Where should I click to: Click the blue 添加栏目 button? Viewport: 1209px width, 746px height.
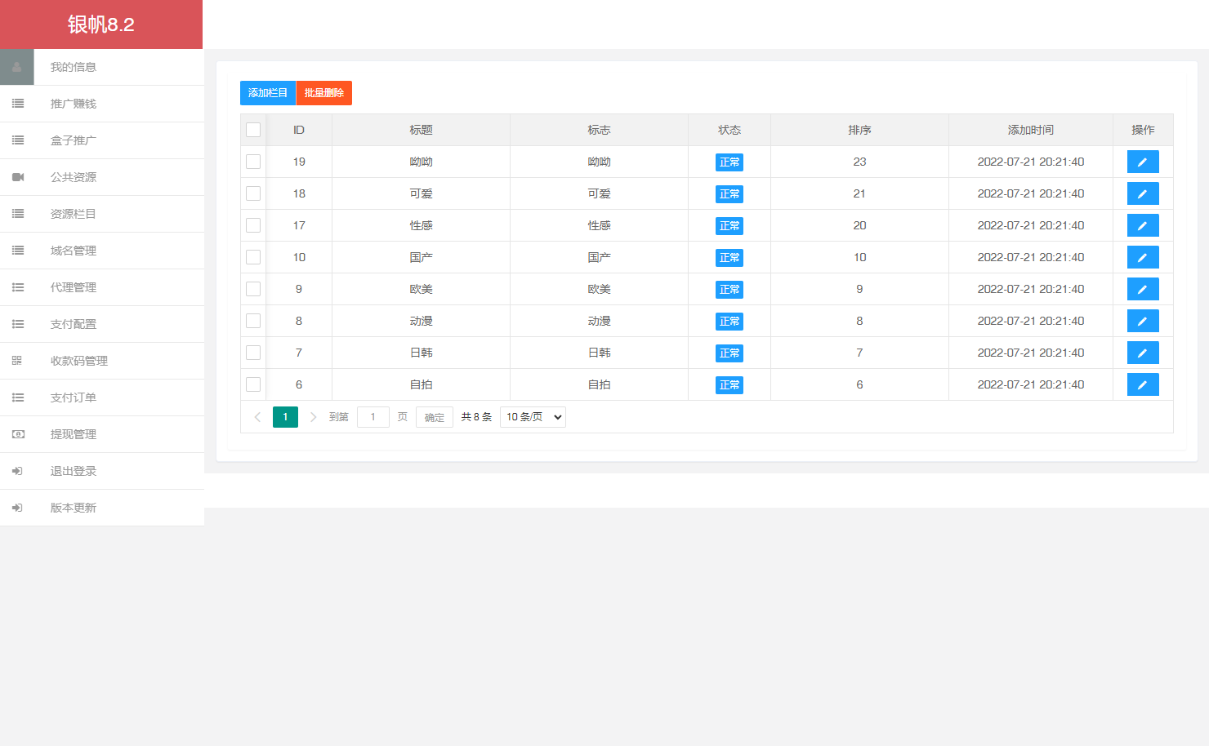coord(267,93)
